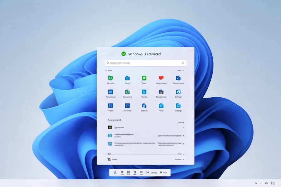Open Word from the pinned apps grid

[x=127, y=79]
